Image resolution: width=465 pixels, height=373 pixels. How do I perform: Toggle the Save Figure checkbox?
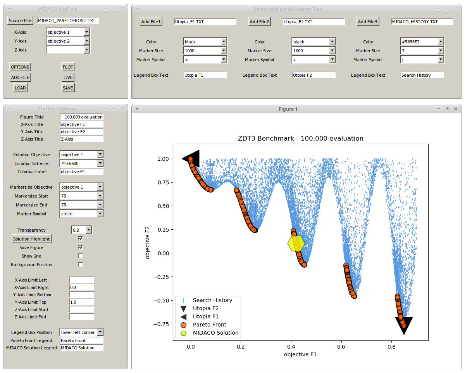(x=81, y=247)
